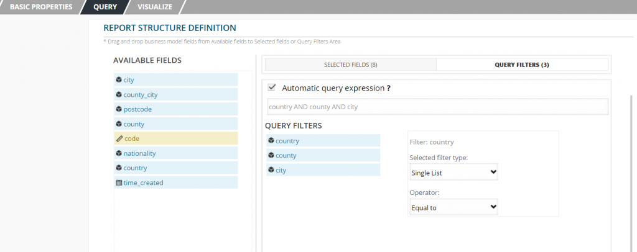
Task: Click the cube icon next to county_city
Action: click(x=119, y=94)
